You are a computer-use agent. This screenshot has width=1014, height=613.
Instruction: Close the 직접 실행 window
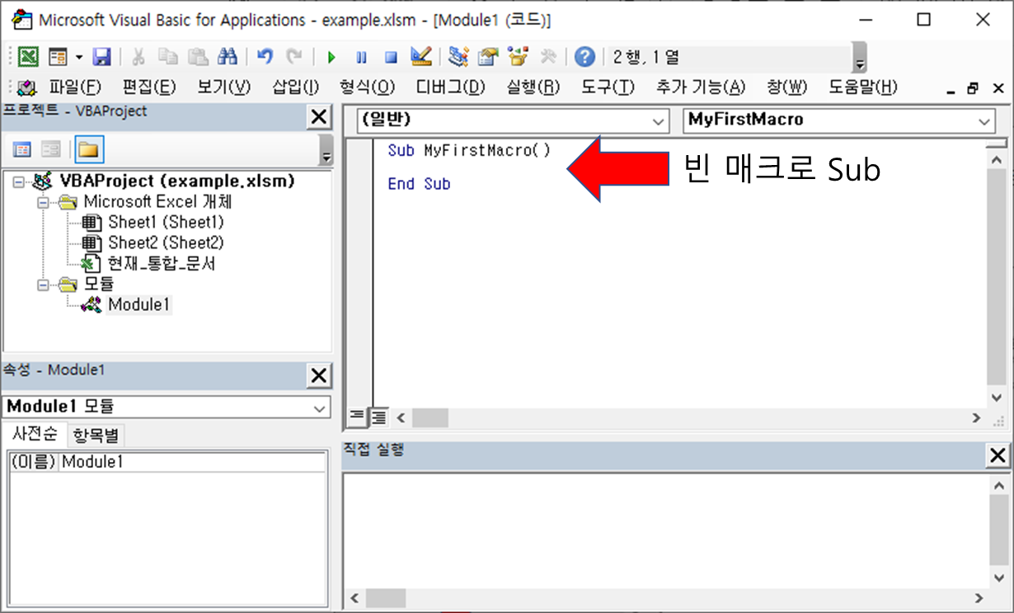tap(998, 455)
